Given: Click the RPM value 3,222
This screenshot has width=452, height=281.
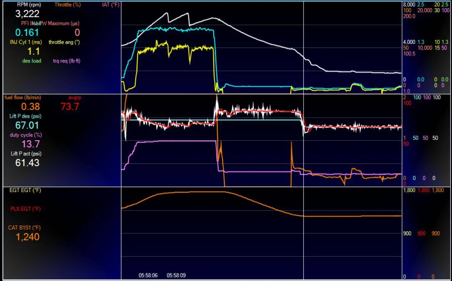Looking at the screenshot, I should coord(27,14).
